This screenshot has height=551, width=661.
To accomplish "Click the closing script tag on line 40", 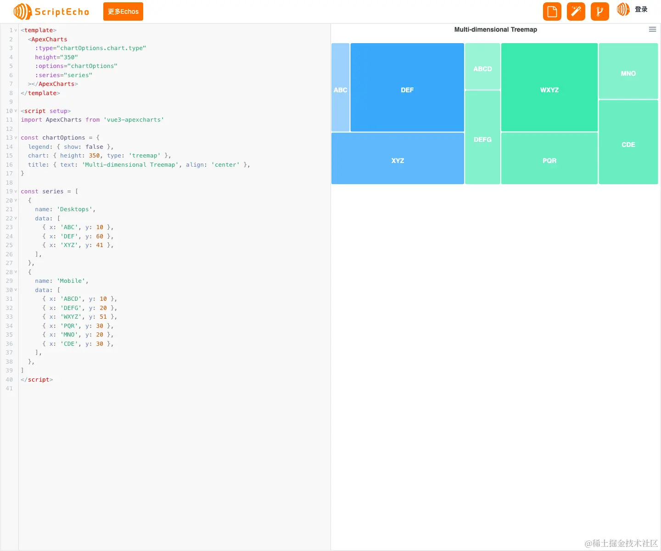I will tap(37, 380).
